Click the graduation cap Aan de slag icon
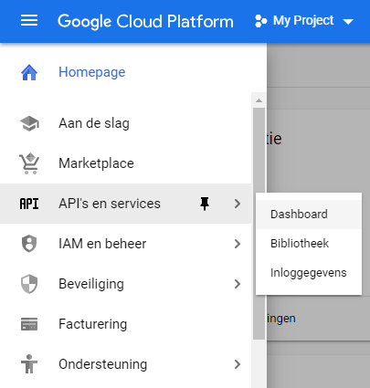The width and height of the screenshot is (370, 388). tap(29, 123)
